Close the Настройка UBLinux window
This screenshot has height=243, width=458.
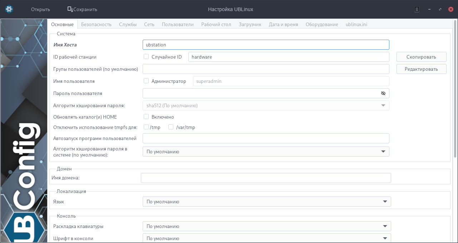tap(451, 9)
